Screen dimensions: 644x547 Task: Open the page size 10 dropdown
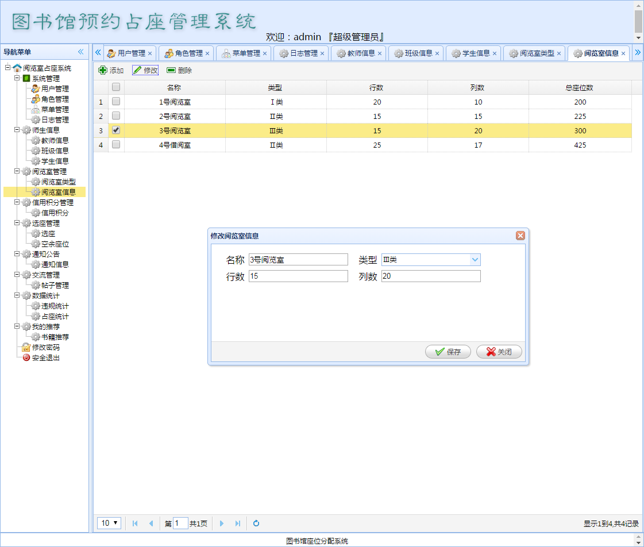[x=109, y=523]
